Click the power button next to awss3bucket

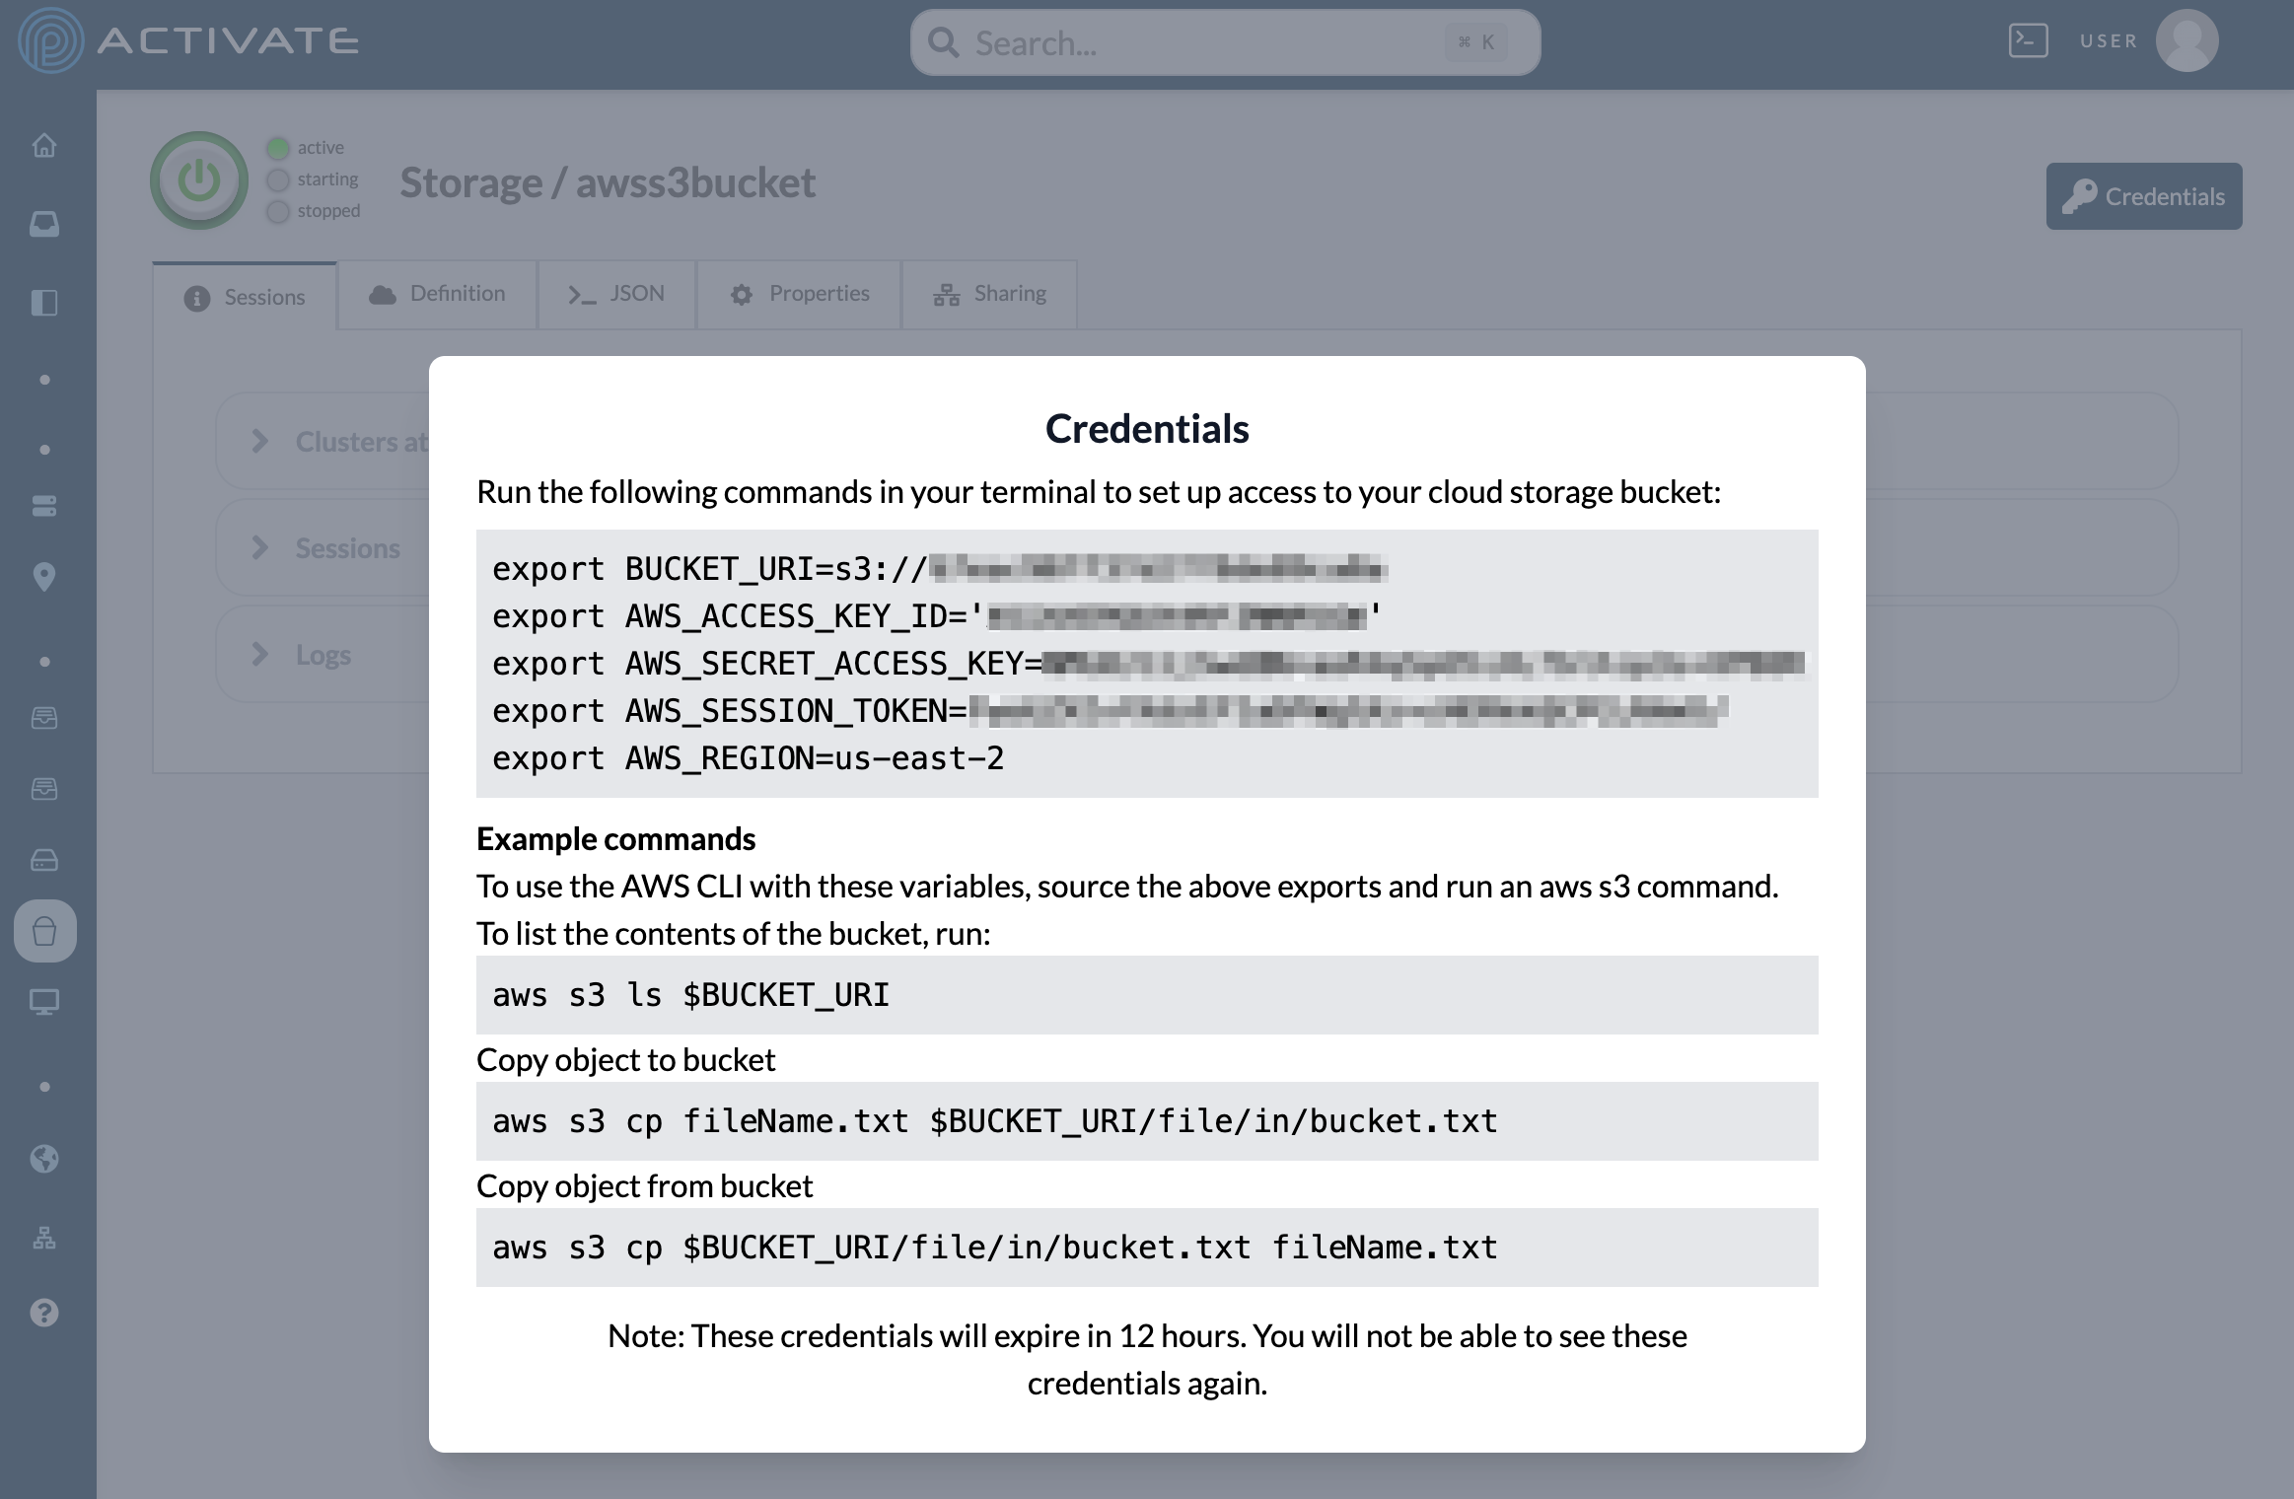(198, 180)
